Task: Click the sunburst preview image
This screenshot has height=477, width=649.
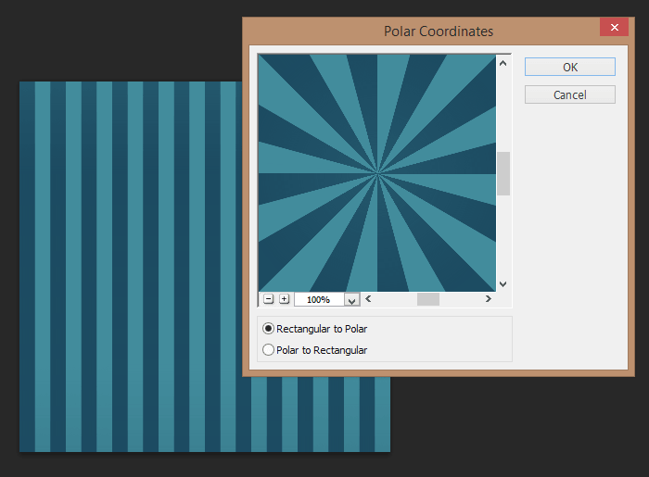Action: (377, 173)
